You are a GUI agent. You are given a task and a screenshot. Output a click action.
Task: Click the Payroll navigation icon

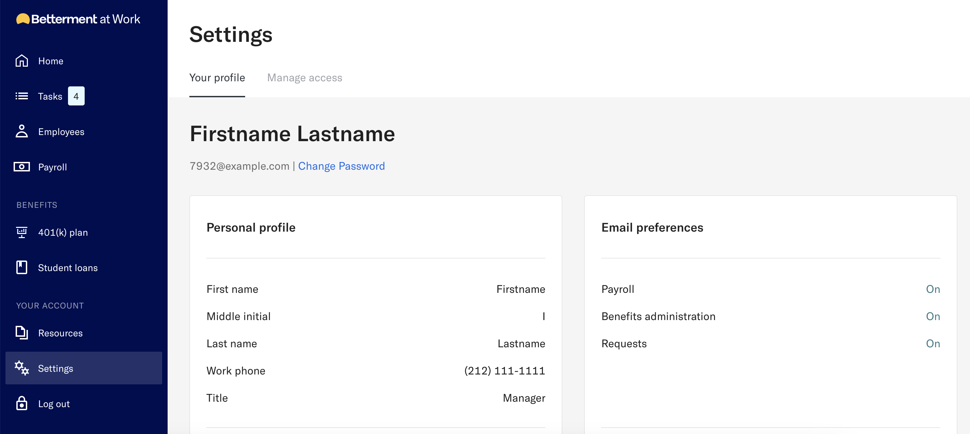(x=22, y=166)
